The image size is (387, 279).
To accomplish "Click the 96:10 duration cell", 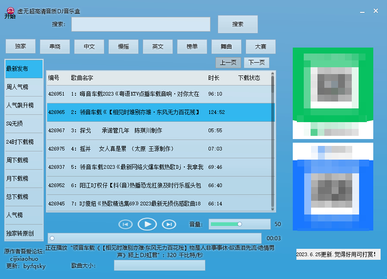I will pyautogui.click(x=215, y=94).
